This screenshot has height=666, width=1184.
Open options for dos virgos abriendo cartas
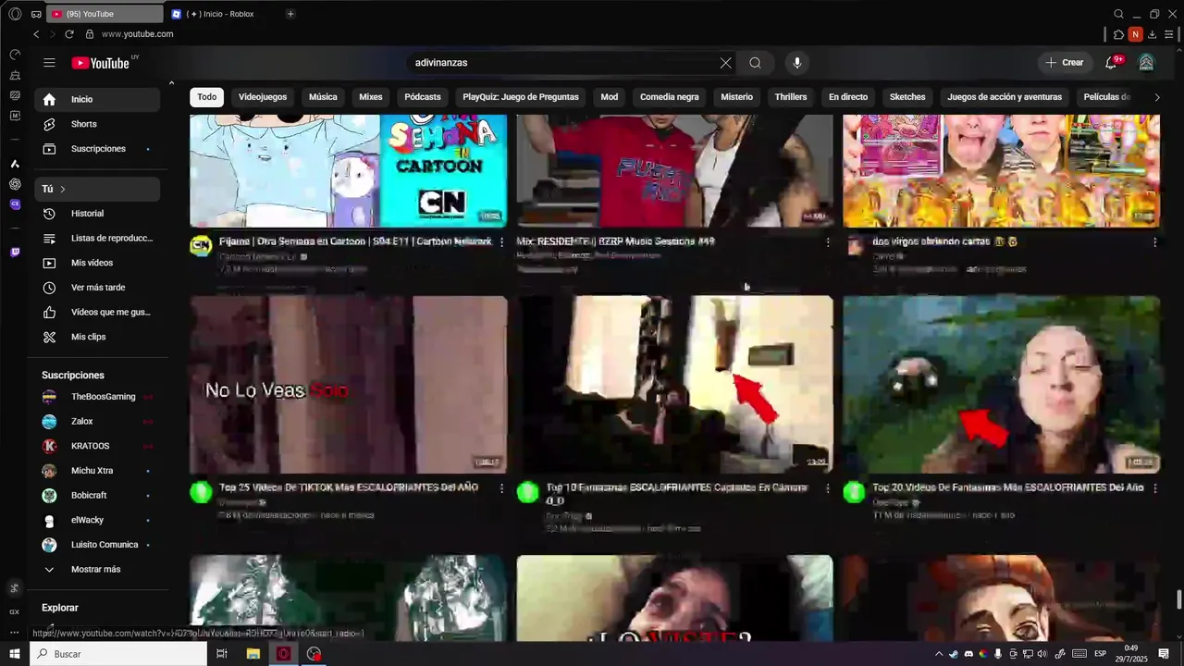pos(1154,242)
